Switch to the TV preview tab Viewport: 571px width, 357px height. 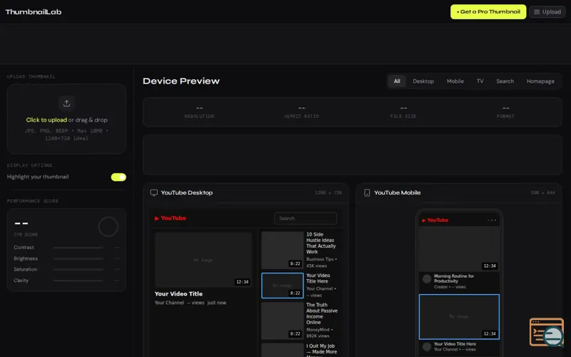coord(480,81)
